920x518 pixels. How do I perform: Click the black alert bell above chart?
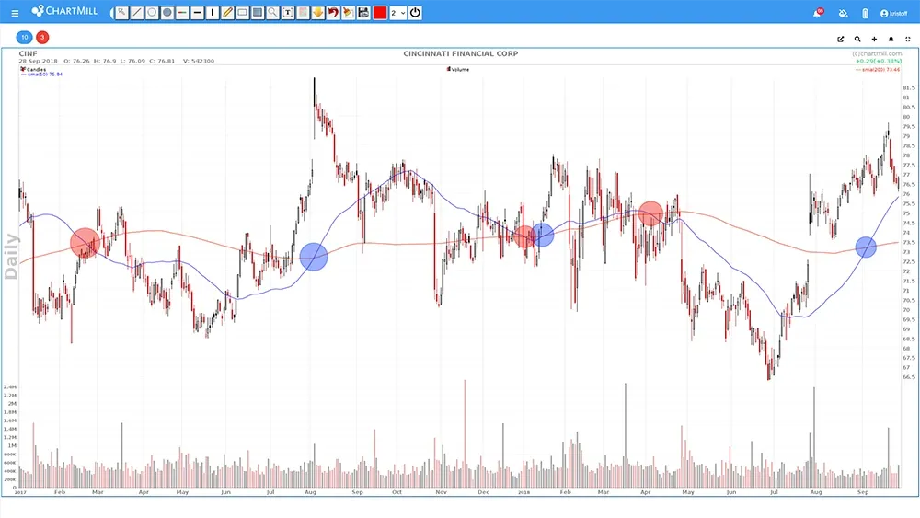pos(891,40)
